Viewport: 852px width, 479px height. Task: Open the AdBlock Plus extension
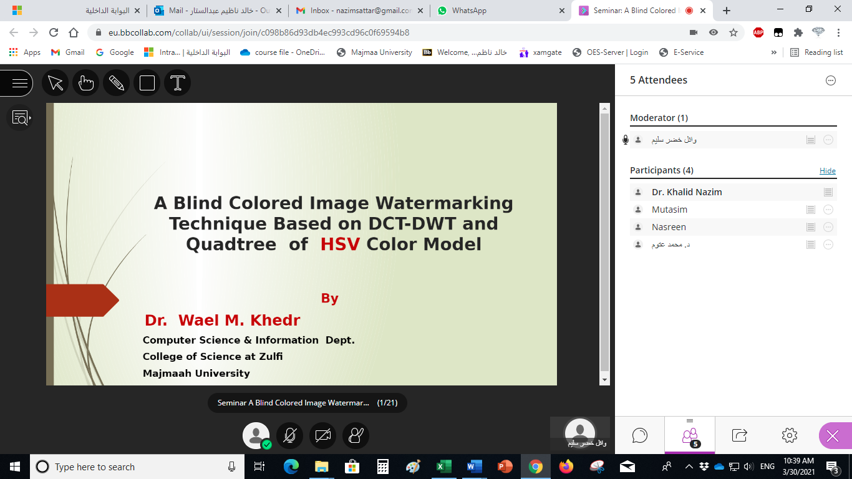click(758, 32)
